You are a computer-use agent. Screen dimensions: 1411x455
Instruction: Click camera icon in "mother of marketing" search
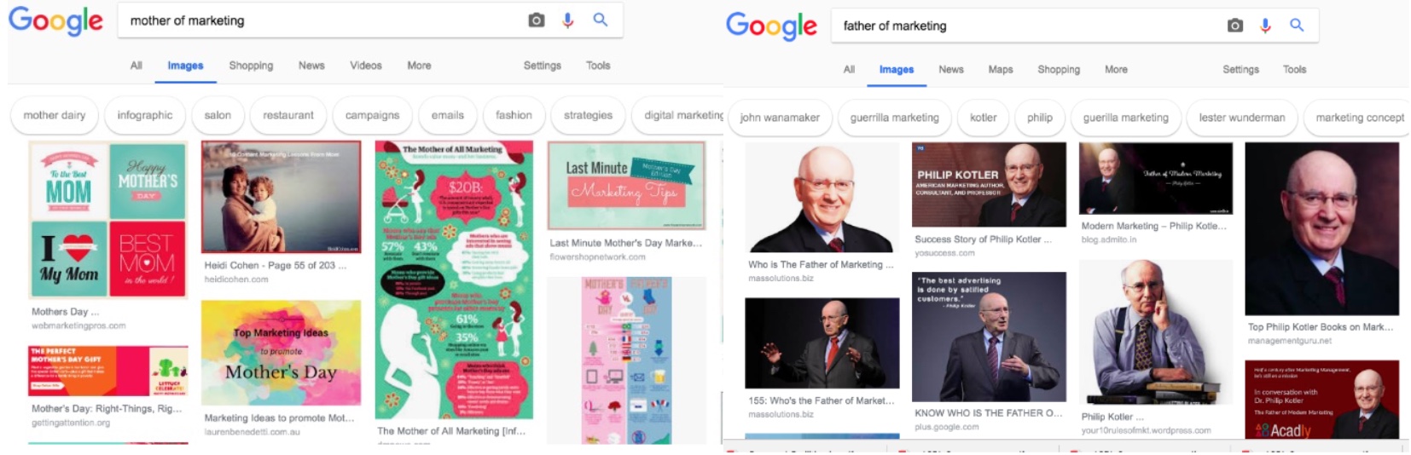pos(536,20)
